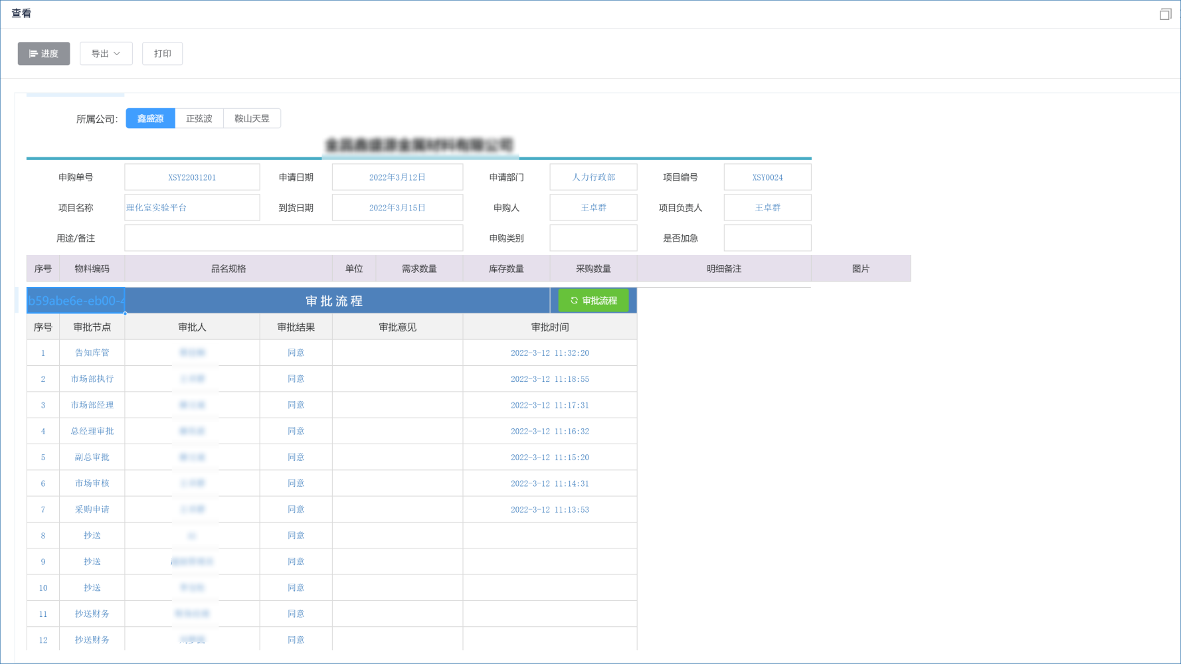Screen dimensions: 1181x664
Task: Click the 明细备注 column header
Action: (724, 269)
